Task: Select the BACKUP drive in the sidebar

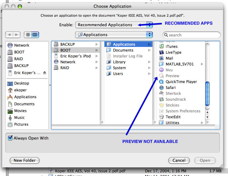Action: 21,66
